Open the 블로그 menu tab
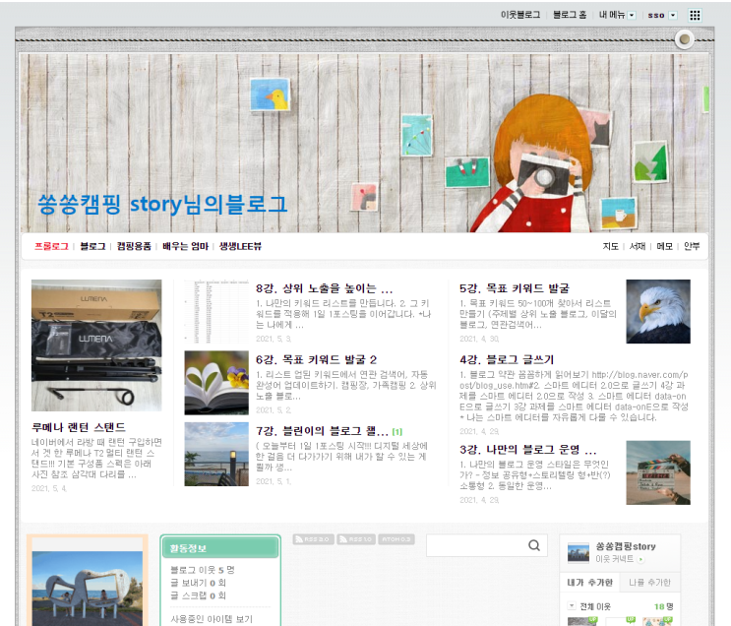This screenshot has width=731, height=626. [x=92, y=246]
